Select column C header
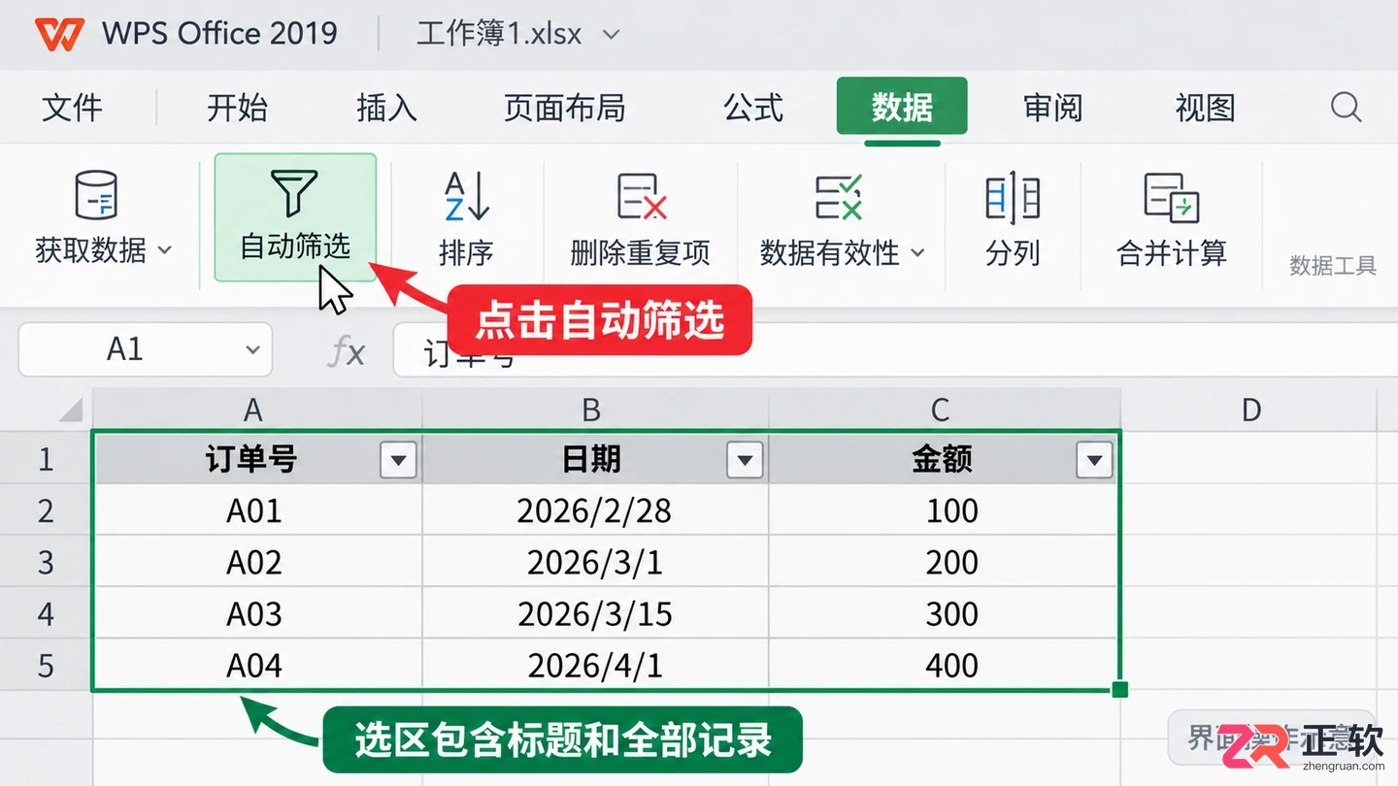 coord(944,409)
